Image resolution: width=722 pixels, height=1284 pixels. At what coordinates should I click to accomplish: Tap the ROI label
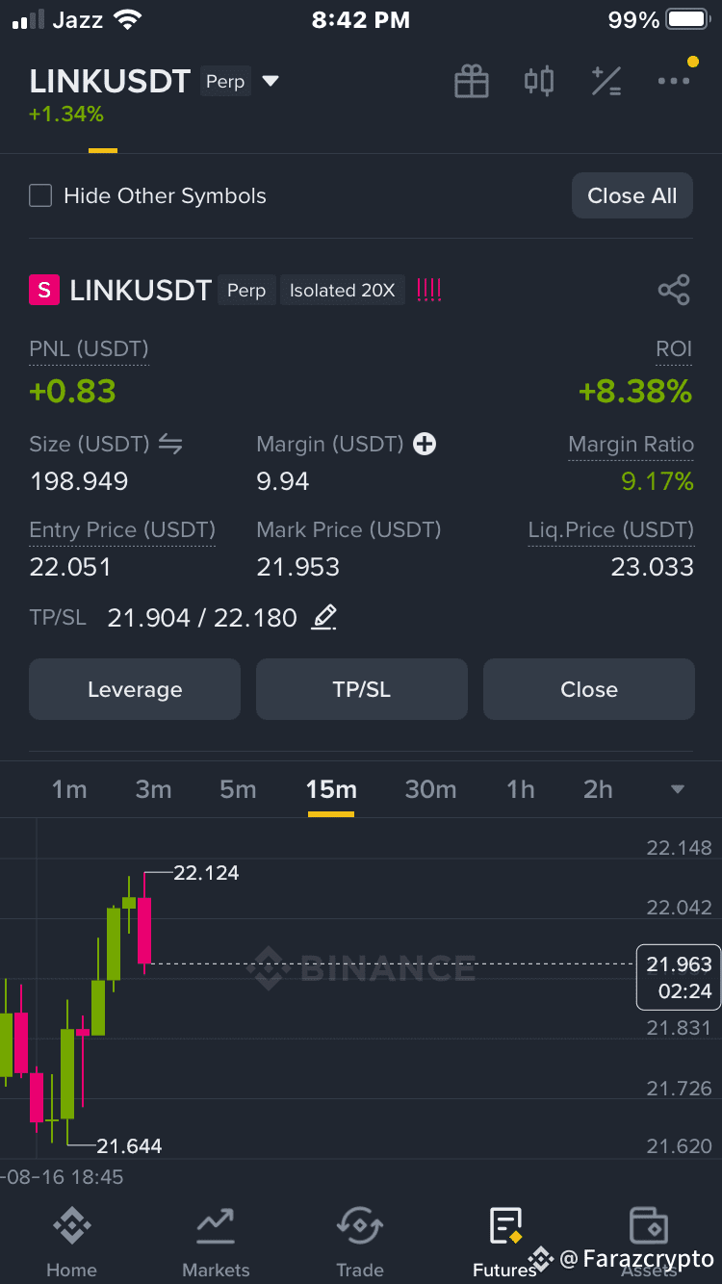pyautogui.click(x=674, y=348)
